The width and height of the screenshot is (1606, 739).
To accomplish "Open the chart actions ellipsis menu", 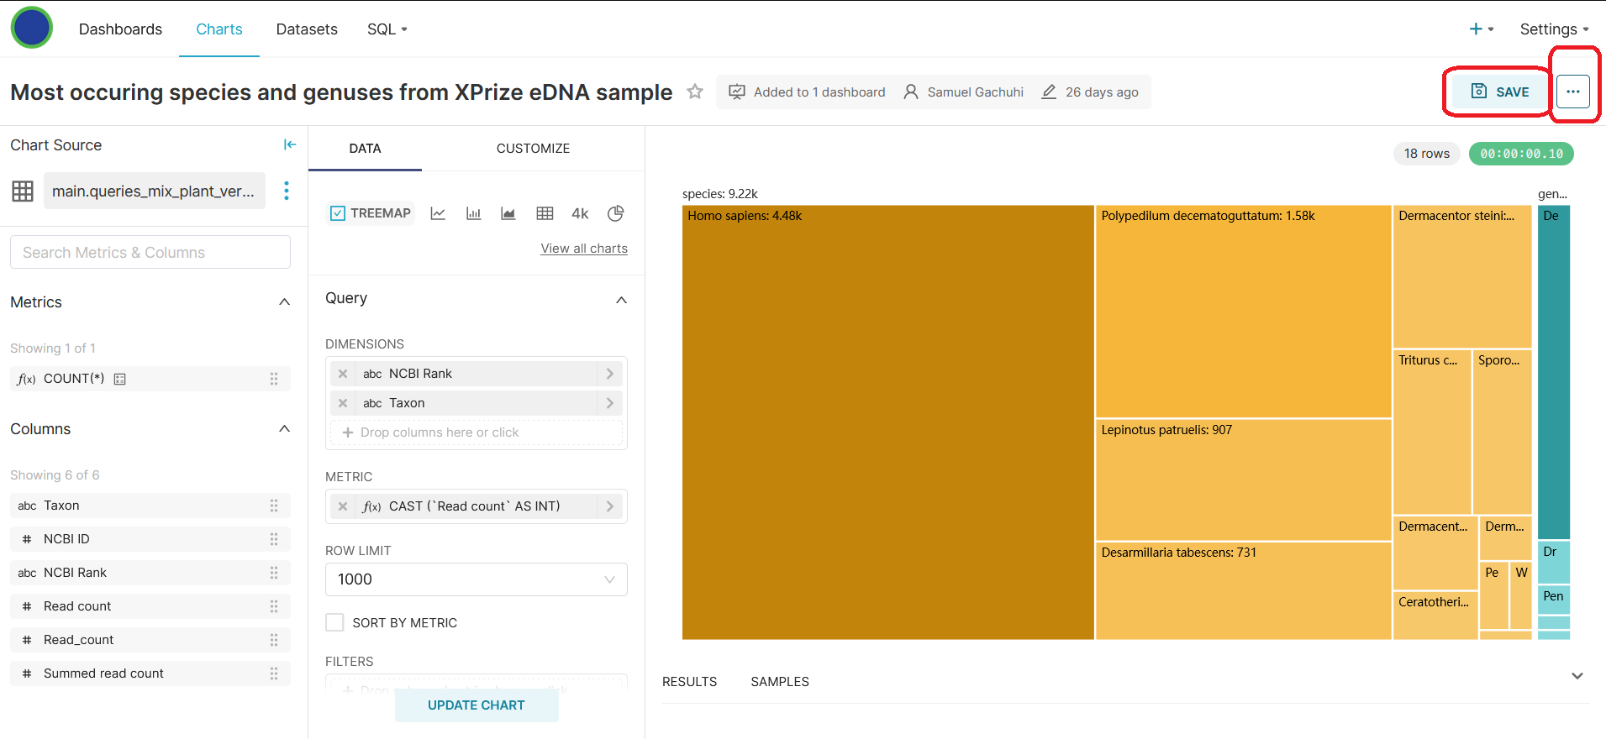I will [1573, 92].
